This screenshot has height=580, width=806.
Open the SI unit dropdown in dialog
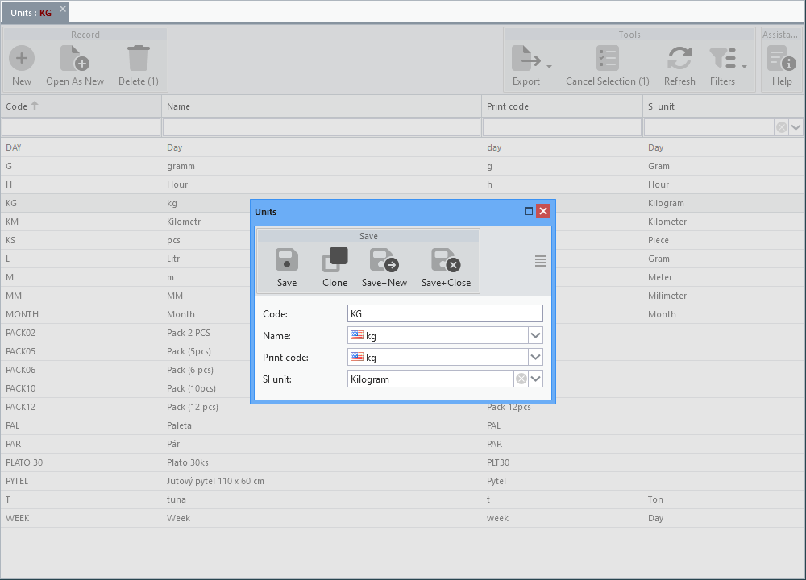click(x=536, y=379)
